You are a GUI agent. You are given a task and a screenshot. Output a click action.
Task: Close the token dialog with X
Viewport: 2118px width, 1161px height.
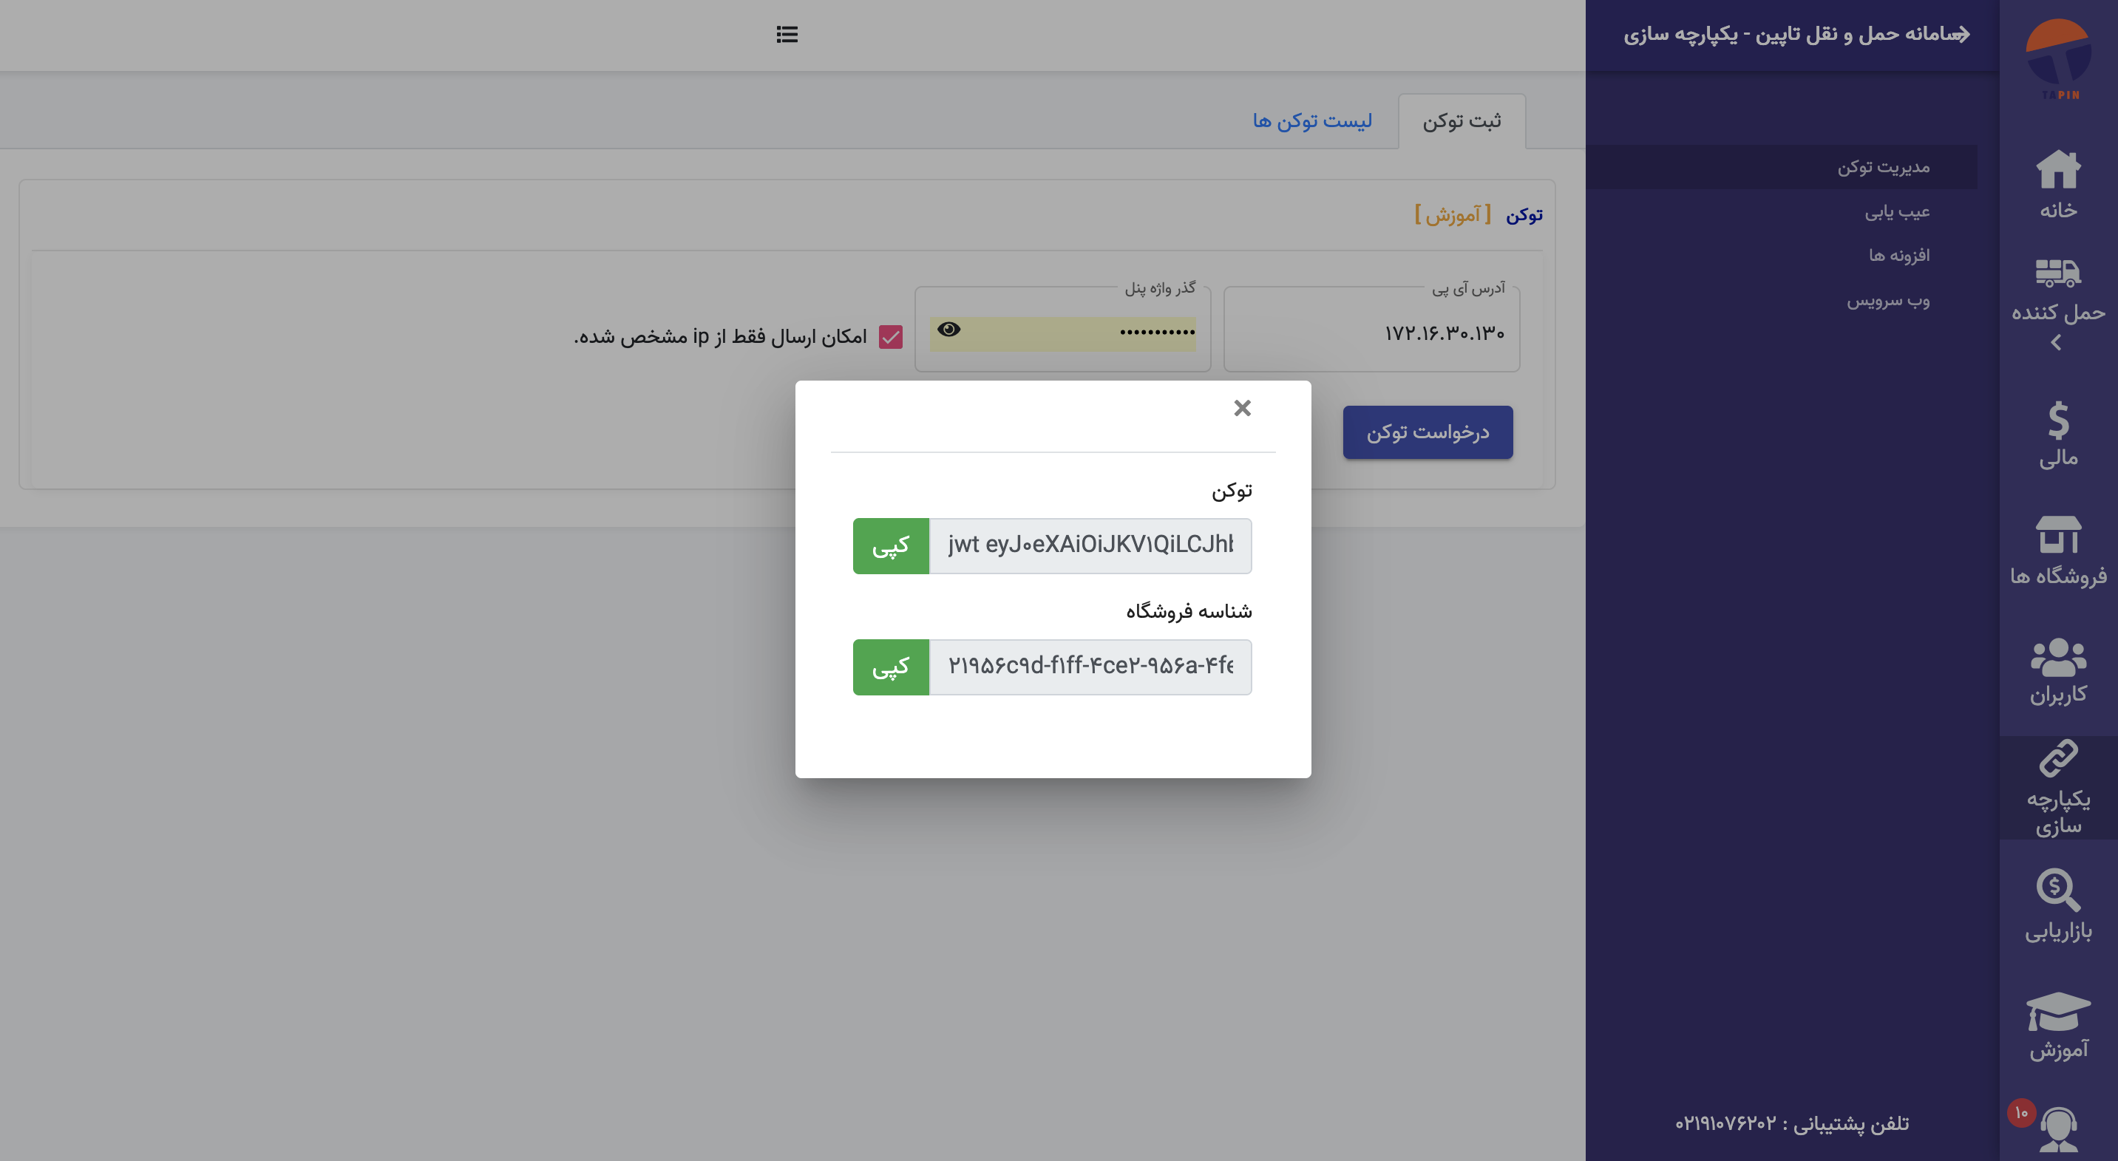coord(1241,409)
